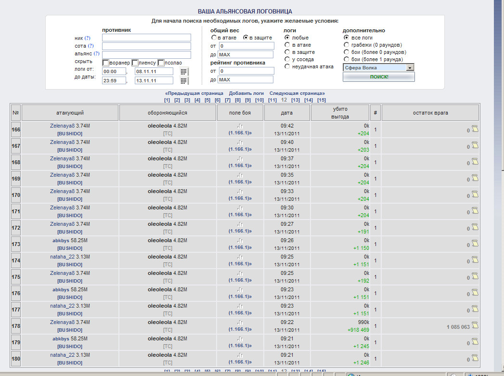Expand the Сфера Волка dropdown

point(410,68)
